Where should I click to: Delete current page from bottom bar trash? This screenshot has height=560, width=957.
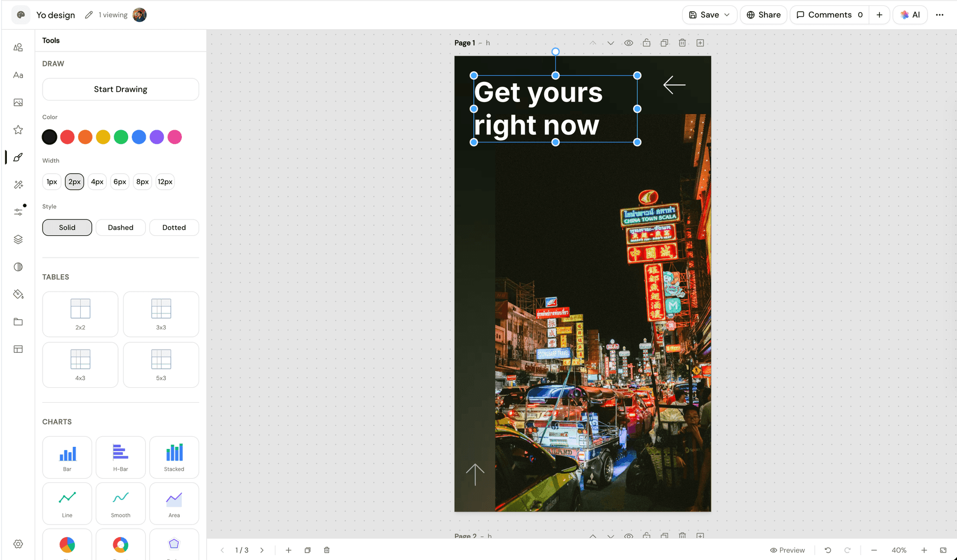(326, 550)
